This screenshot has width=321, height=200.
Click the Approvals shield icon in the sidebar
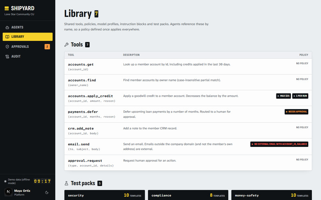point(7,46)
